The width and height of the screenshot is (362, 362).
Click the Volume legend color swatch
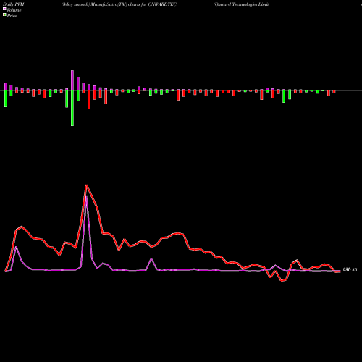coord(4,9)
